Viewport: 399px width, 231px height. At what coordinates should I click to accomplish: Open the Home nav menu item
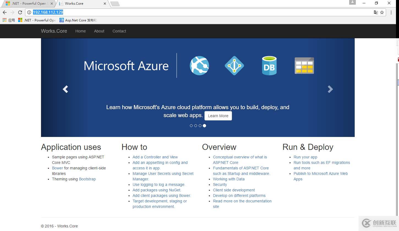tap(81, 31)
